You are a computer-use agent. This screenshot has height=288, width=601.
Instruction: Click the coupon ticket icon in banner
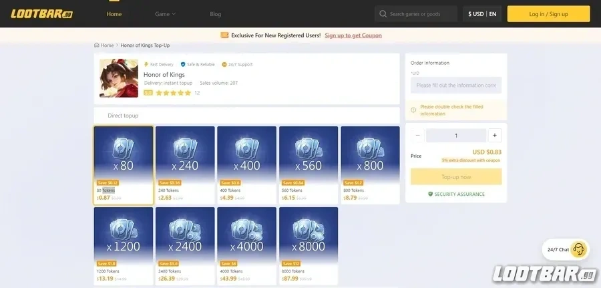[x=224, y=35]
